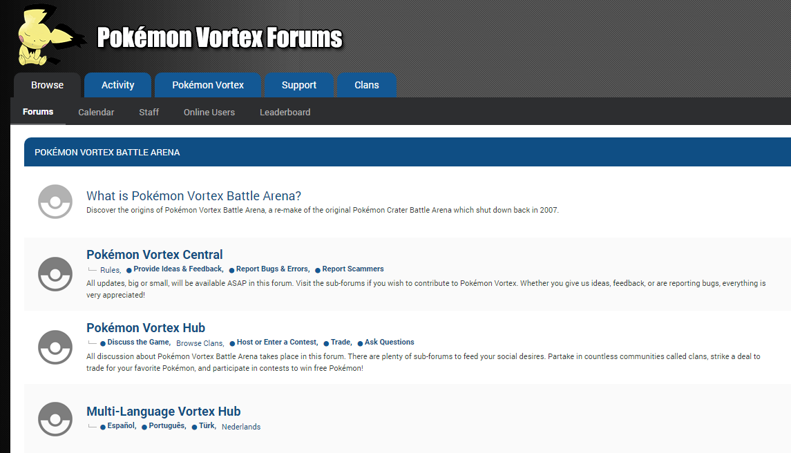This screenshot has height=453, width=791.
Task: Show Online Users list
Action: pos(209,112)
